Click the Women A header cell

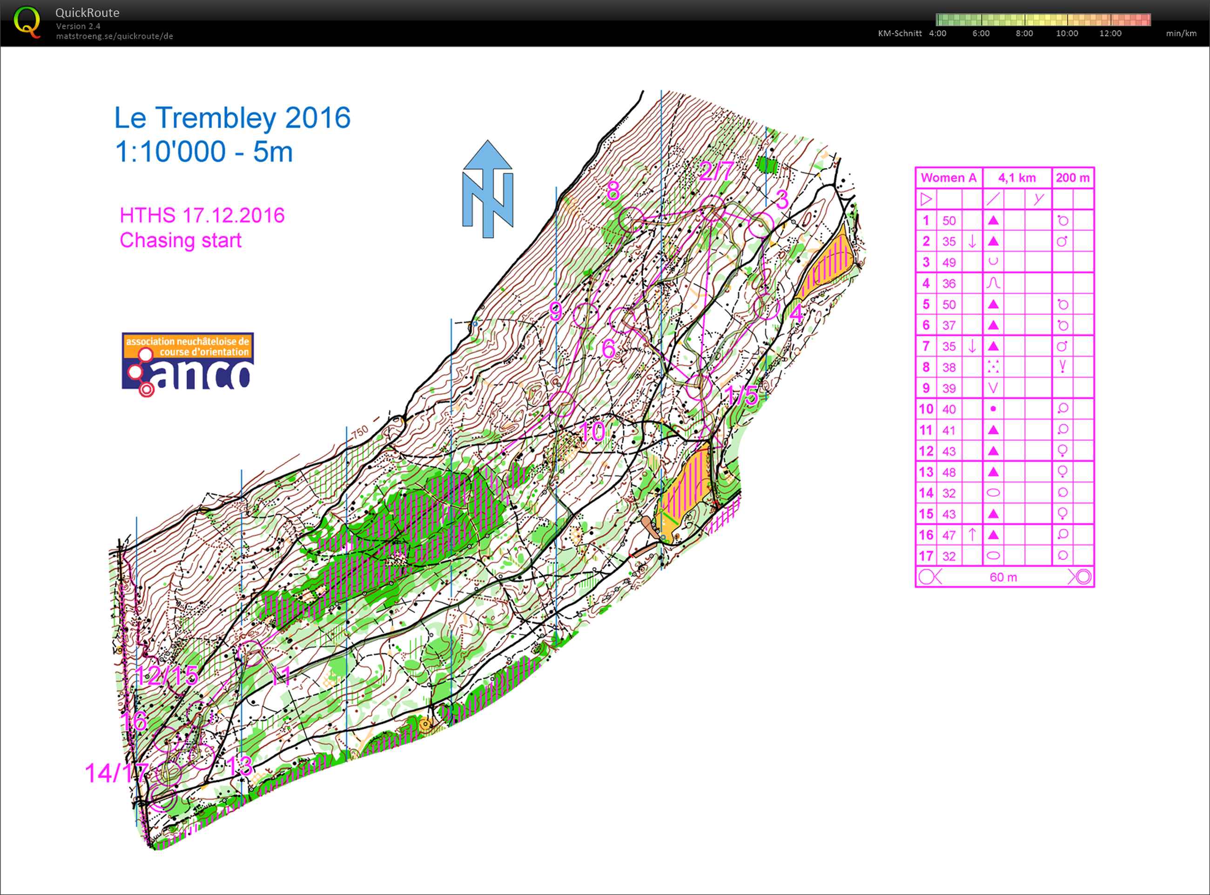(948, 178)
